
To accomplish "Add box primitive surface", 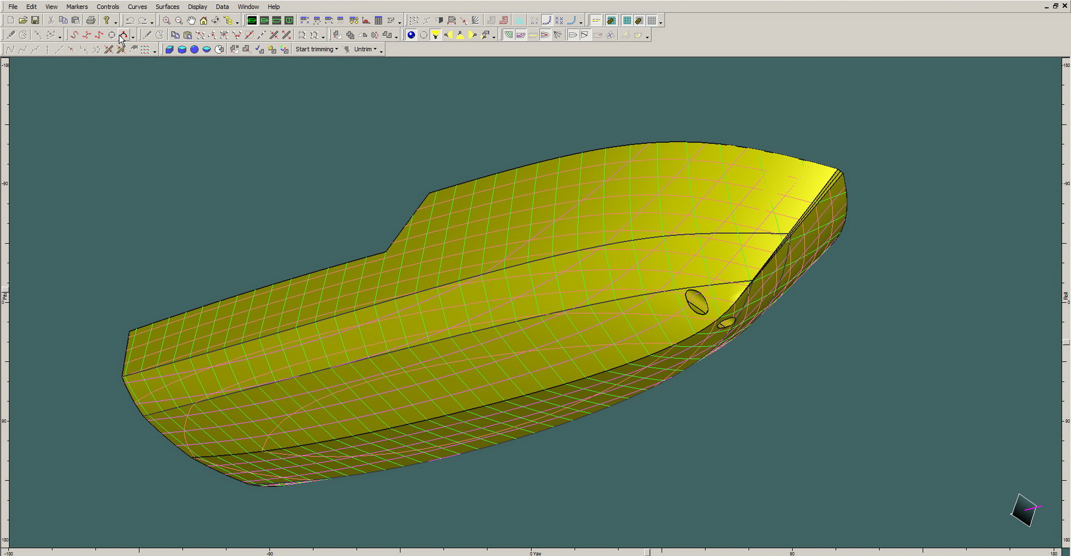I will tap(169, 49).
